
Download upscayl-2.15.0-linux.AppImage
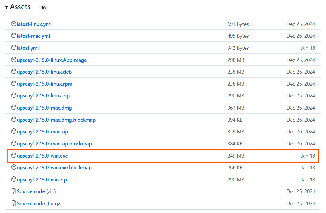coord(52,60)
